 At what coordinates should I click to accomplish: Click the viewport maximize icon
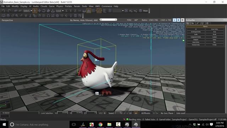tap(183, 20)
